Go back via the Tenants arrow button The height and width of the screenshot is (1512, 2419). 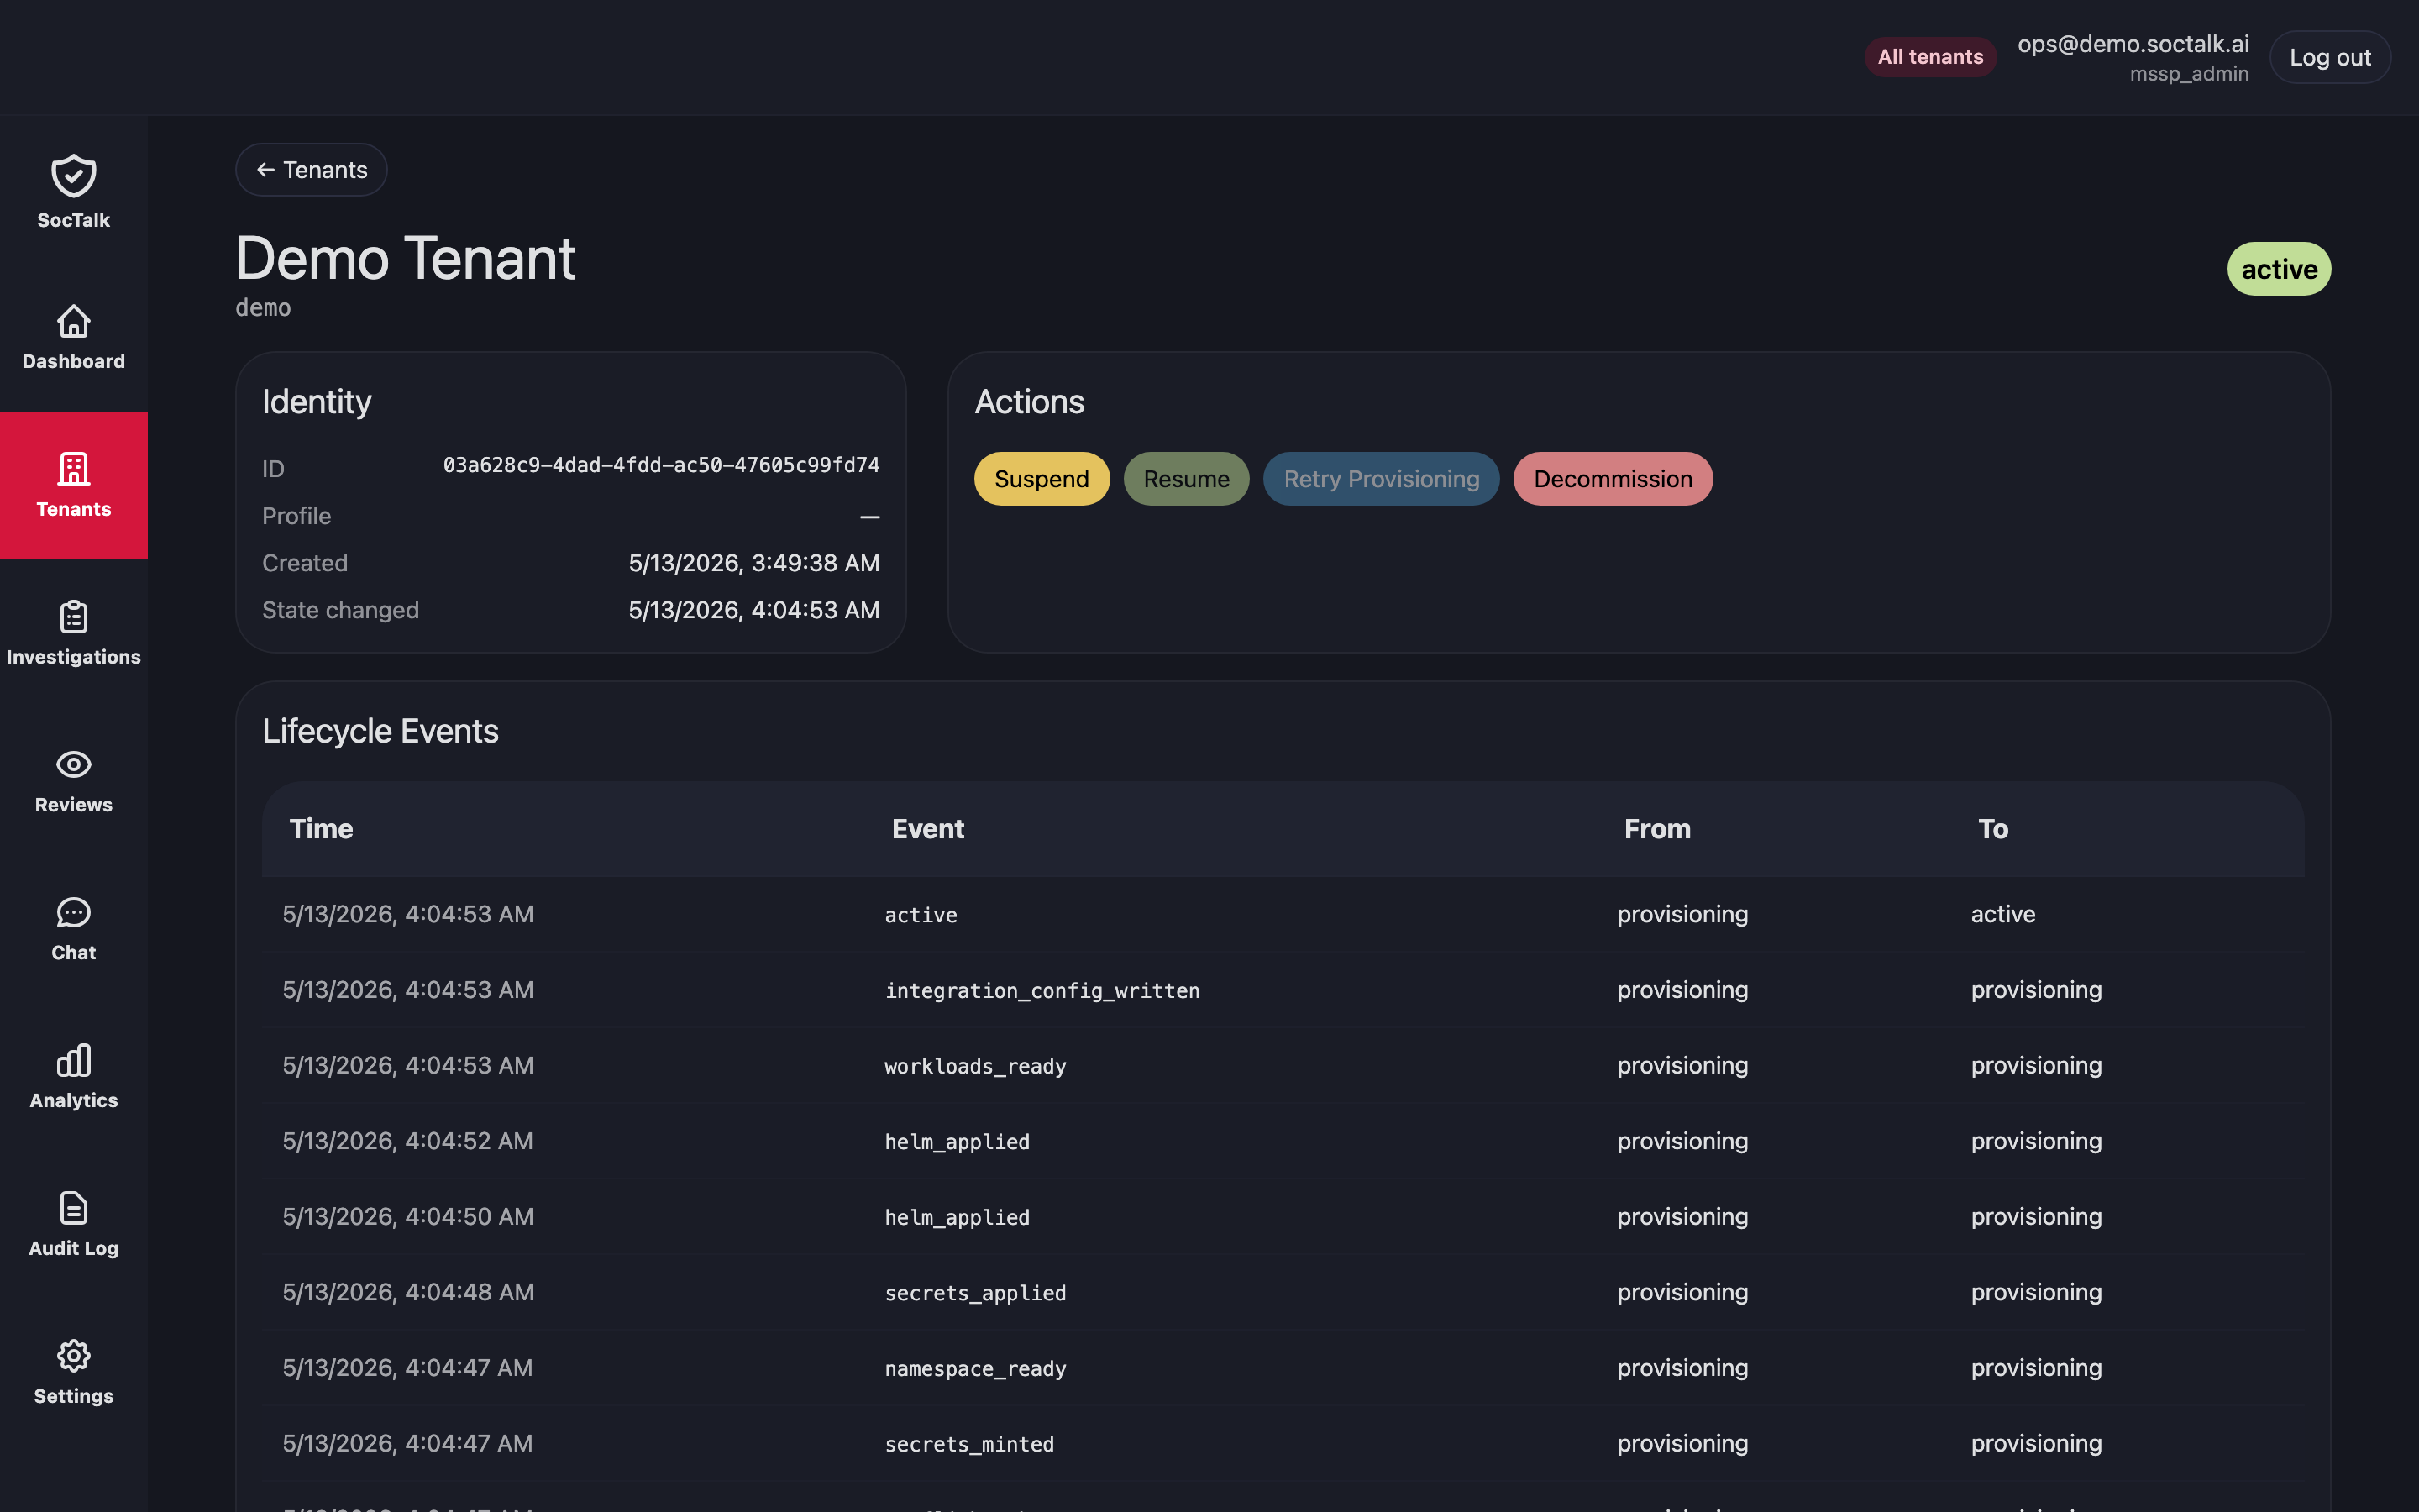point(311,170)
